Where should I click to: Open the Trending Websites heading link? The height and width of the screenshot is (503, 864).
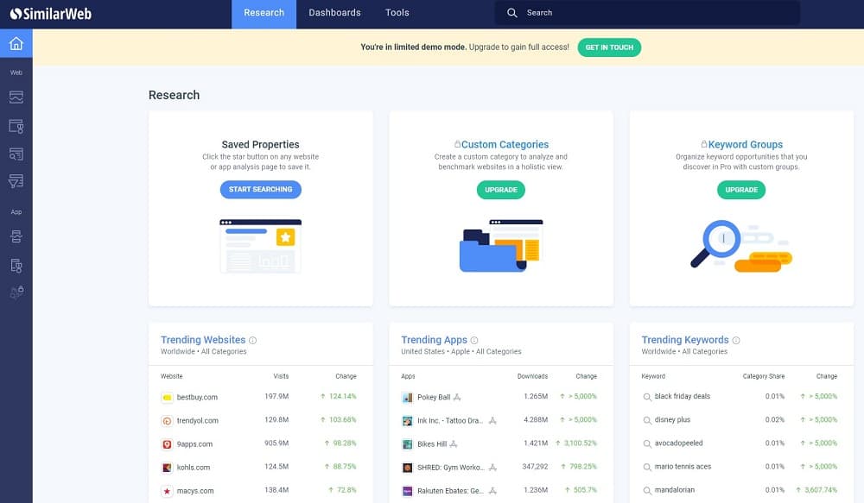pyautogui.click(x=203, y=340)
